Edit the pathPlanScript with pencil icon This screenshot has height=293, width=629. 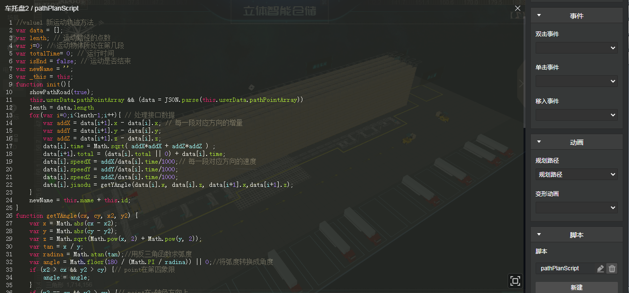click(600, 268)
